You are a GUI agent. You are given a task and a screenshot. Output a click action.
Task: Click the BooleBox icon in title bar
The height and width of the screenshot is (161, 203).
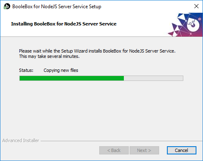(x=7, y=6)
